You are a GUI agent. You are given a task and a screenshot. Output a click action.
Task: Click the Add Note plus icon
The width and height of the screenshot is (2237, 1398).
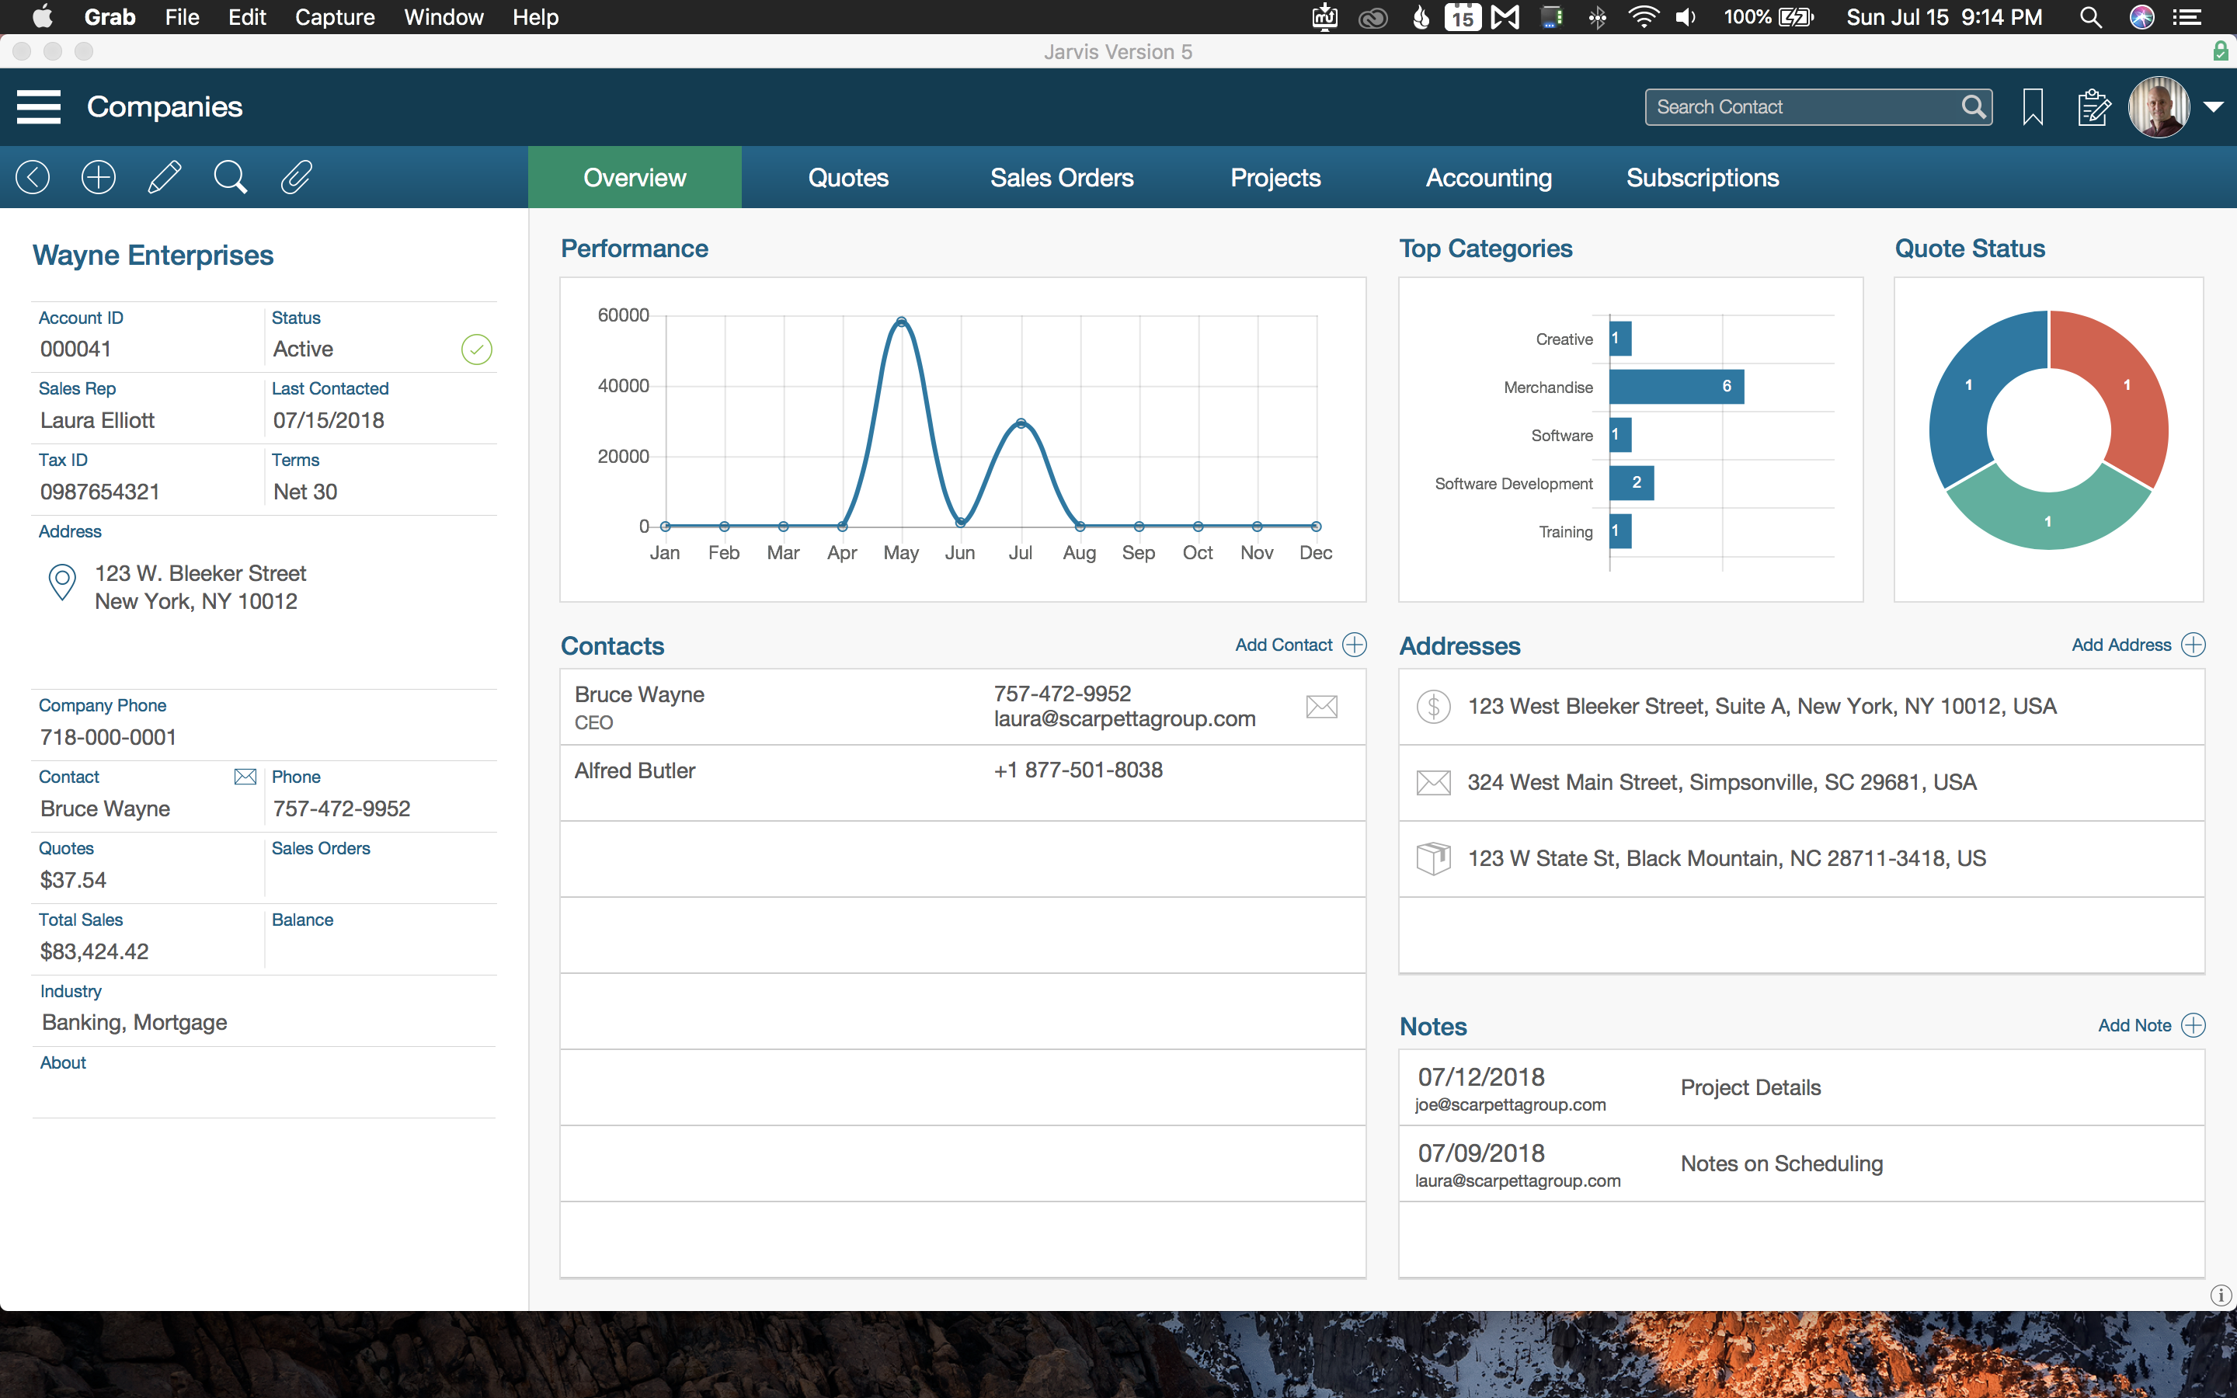[x=2193, y=1025]
